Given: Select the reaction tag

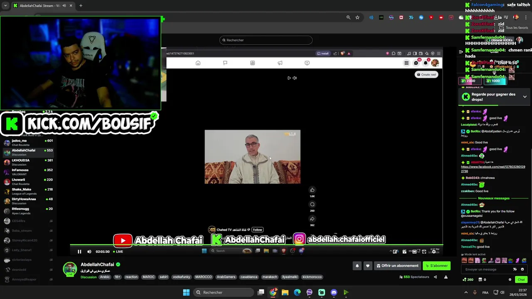Looking at the screenshot, I should [x=131, y=277].
